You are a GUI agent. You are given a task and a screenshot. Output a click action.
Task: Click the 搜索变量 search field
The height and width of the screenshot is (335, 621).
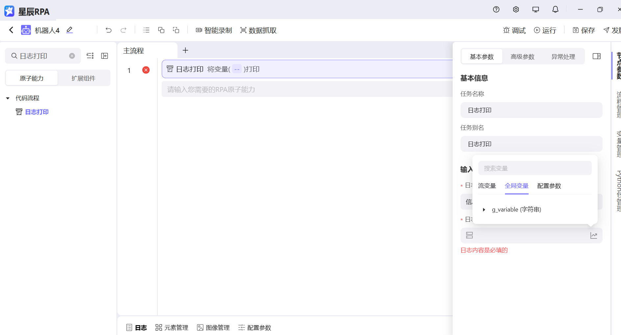click(535, 168)
